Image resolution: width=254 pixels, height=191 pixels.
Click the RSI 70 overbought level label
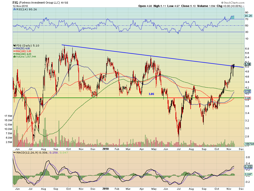pos(247,19)
